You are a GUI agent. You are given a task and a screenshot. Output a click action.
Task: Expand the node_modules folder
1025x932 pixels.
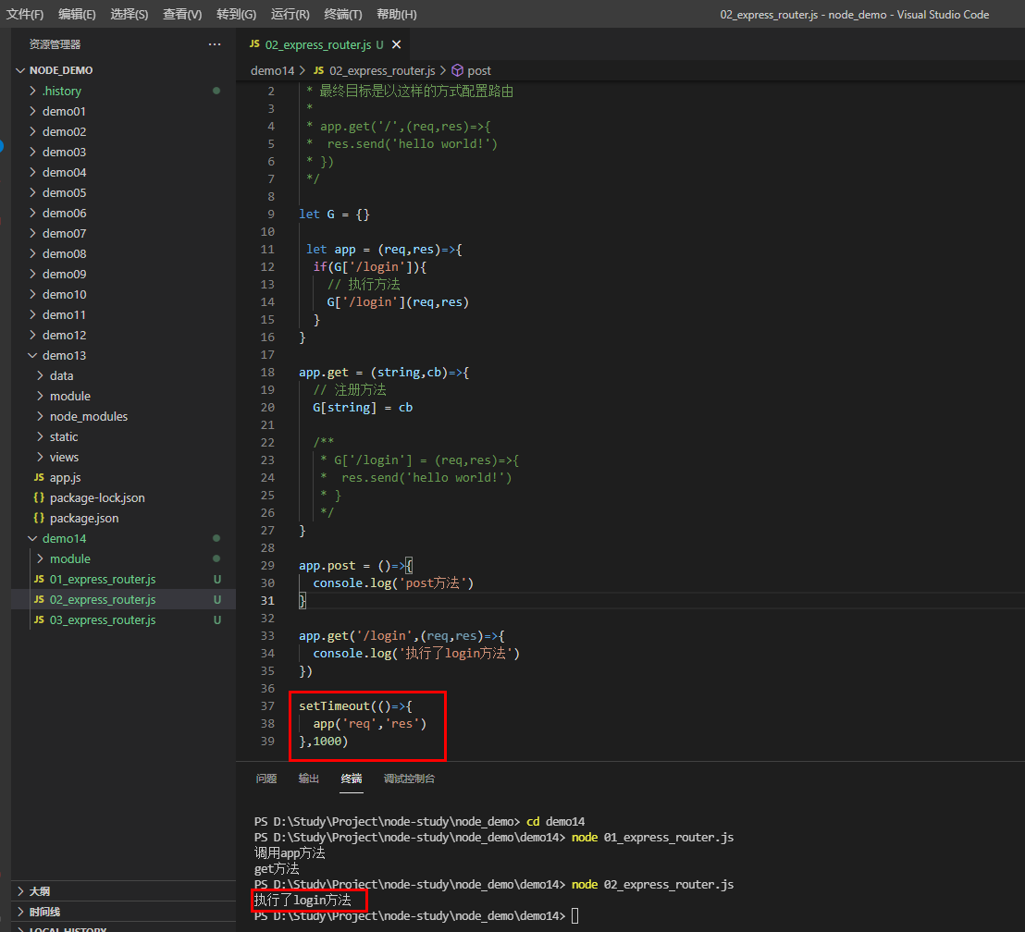point(124,416)
